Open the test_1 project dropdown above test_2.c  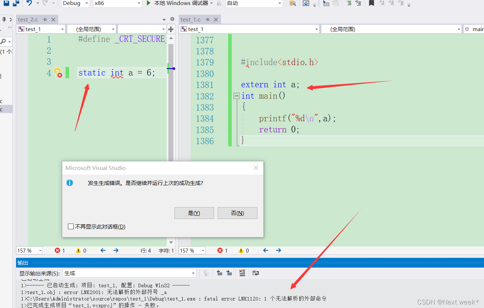[41, 29]
